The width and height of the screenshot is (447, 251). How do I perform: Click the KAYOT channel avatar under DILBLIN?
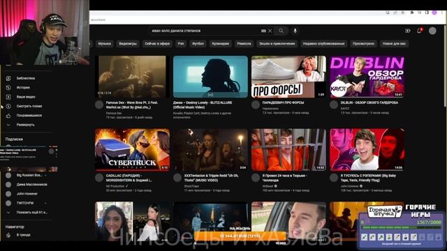[x=334, y=105]
